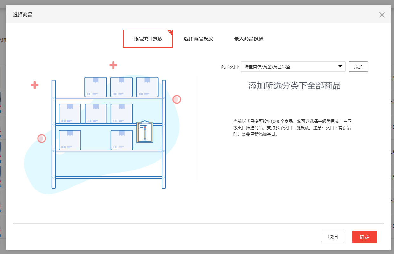Click the bottom-left box on the shelf
This screenshot has width=394, height=254.
(70, 140)
